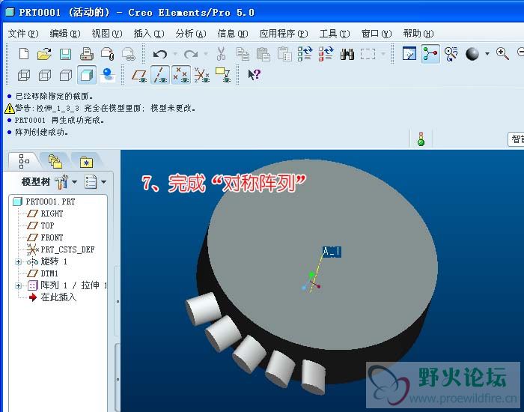Toggle annotation display icon
This screenshot has width=524, height=412.
click(223, 75)
